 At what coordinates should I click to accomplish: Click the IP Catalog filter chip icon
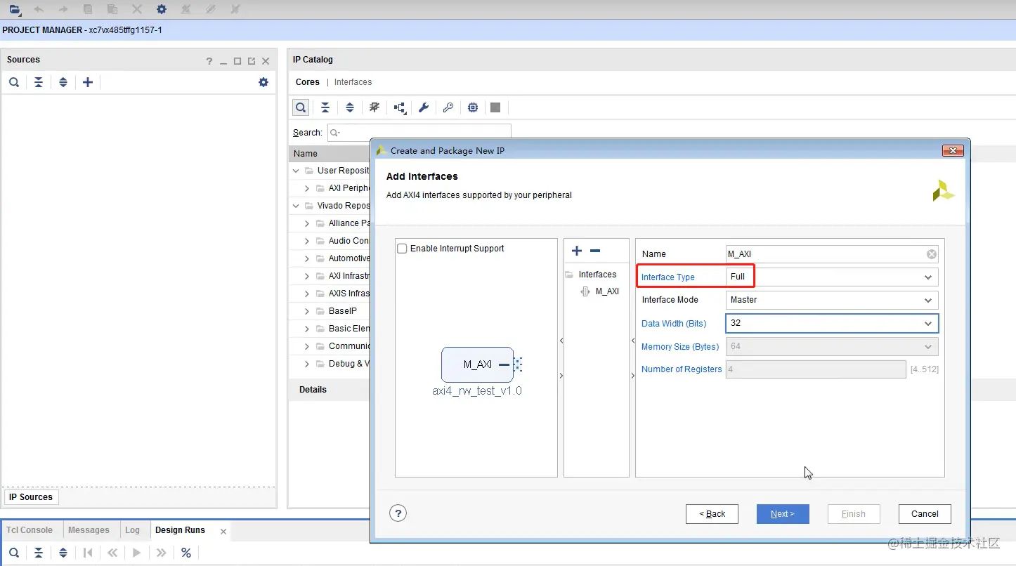375,107
